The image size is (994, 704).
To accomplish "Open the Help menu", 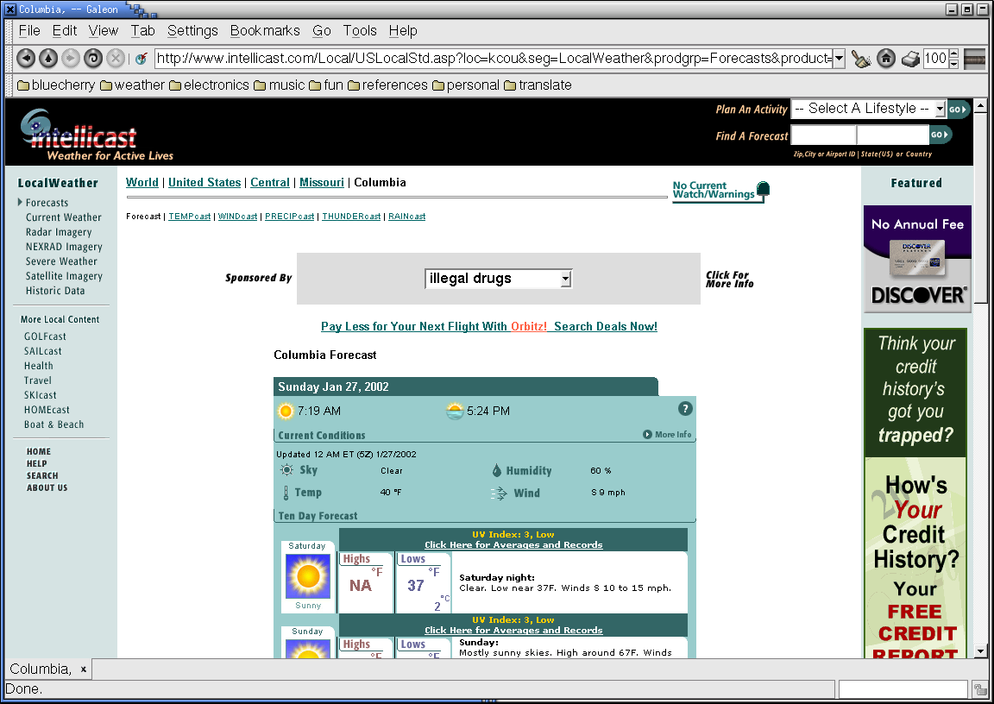I will coord(403,31).
